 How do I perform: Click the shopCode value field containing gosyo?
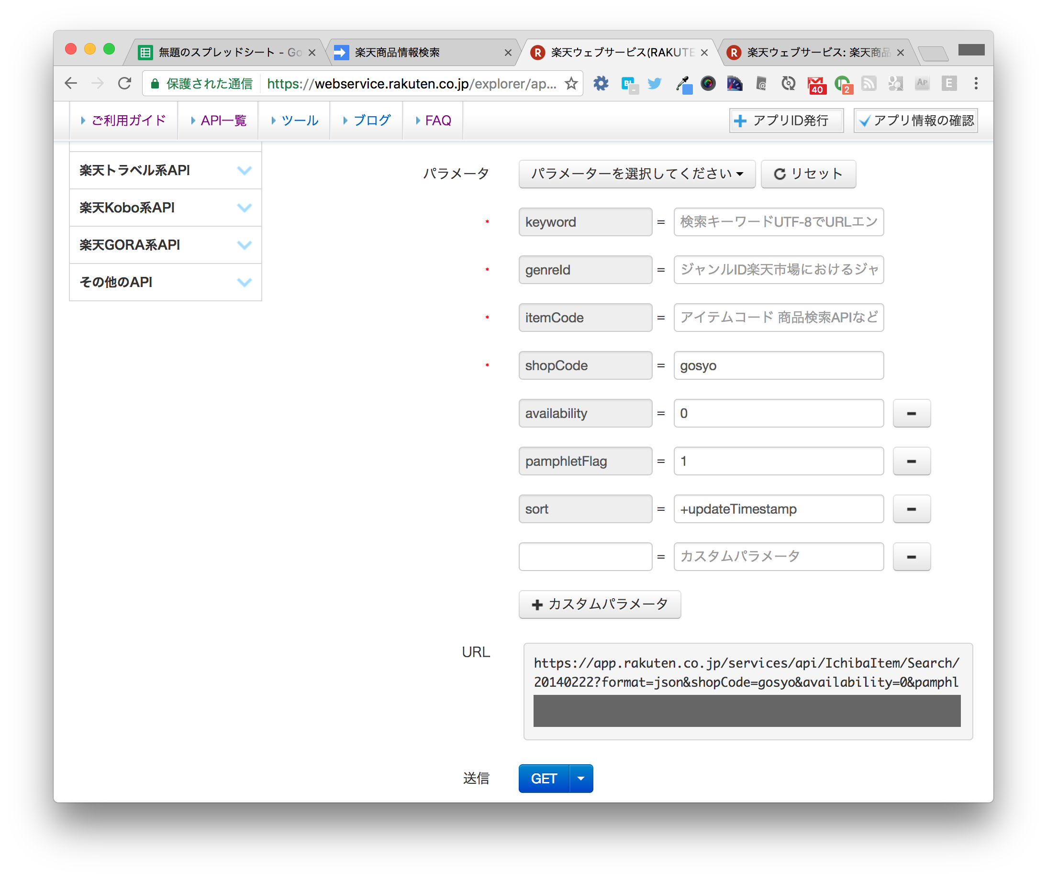pos(779,365)
